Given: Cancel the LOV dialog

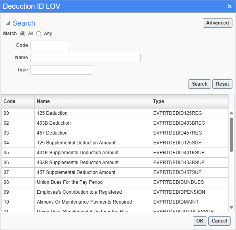Looking at the screenshot, I should [219, 221].
